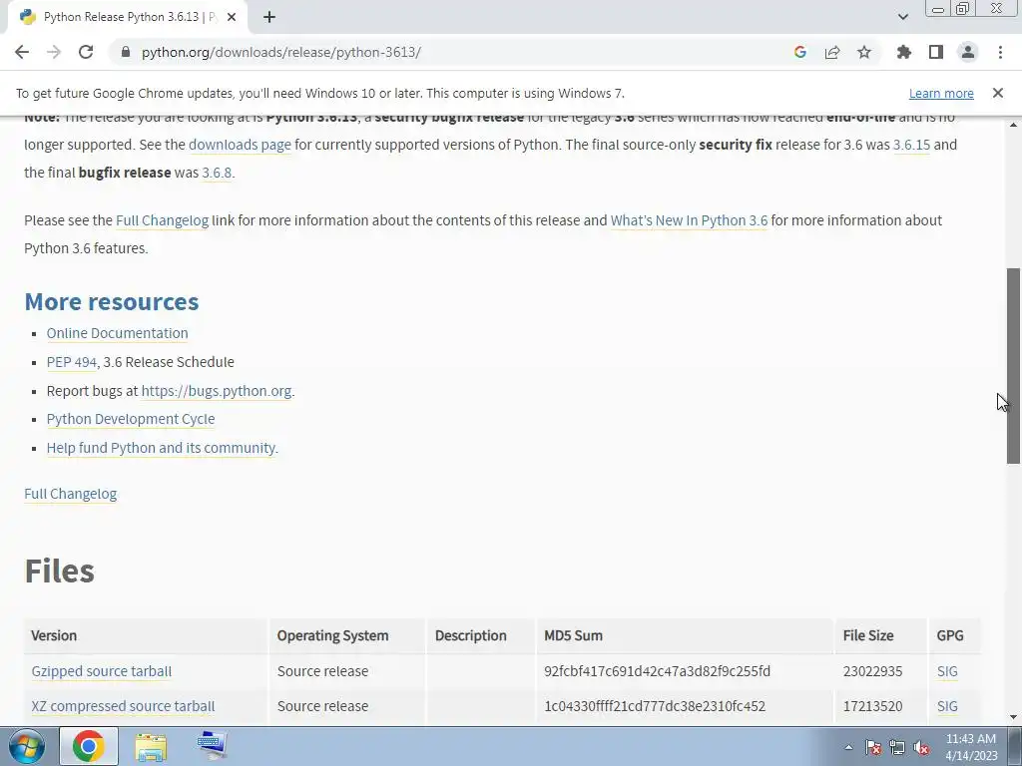This screenshot has height=766, width=1022.
Task: Select the Python Release Python 3.6.13 tab
Action: click(127, 17)
